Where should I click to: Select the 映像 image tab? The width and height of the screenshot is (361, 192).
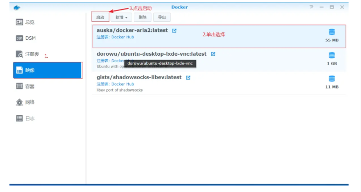(x=48, y=70)
